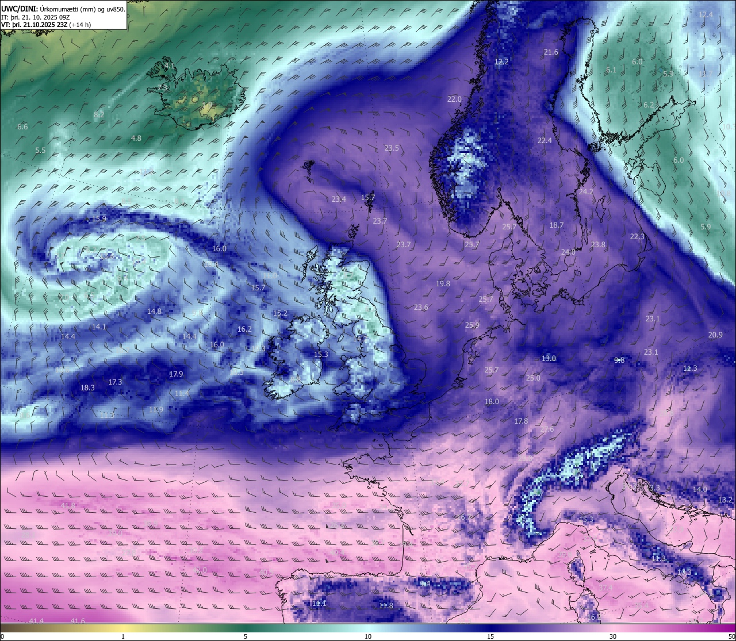Viewport: 736px width, 641px height.
Task: Click the 13.0 value over Germany
Action: 549,359
